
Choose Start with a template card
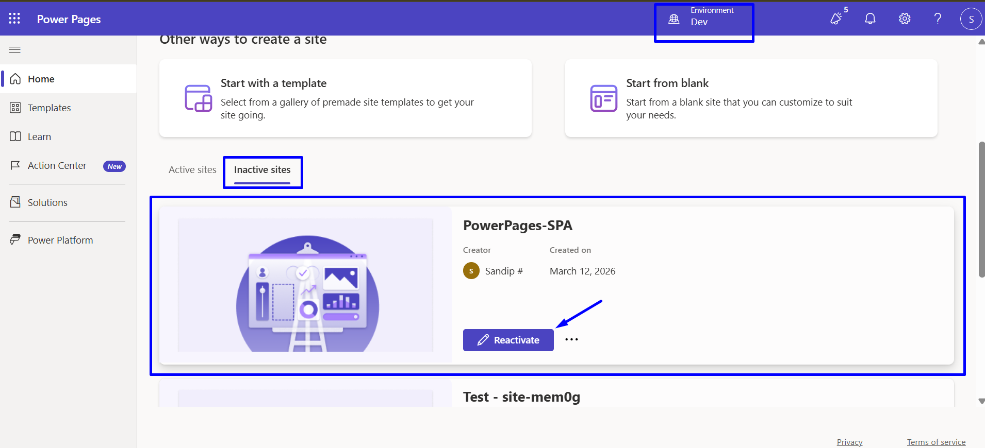point(345,98)
